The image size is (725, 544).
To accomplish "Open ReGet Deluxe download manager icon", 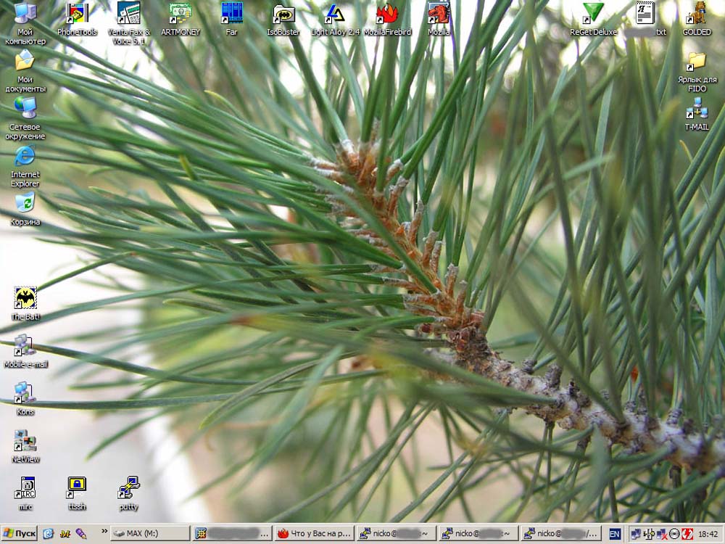I will click(x=592, y=14).
